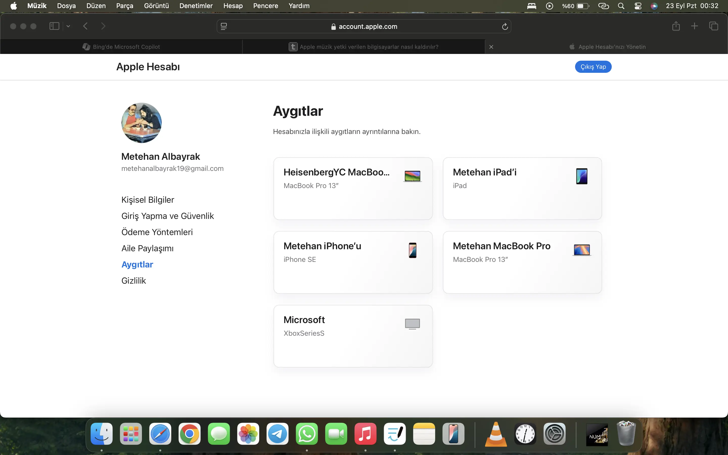
Task: Open Finder from the Dock
Action: (102, 434)
